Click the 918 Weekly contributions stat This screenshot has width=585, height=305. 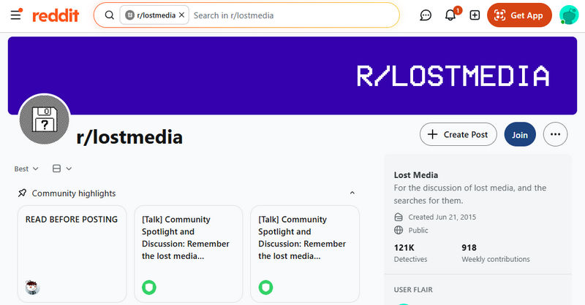tap(496, 253)
